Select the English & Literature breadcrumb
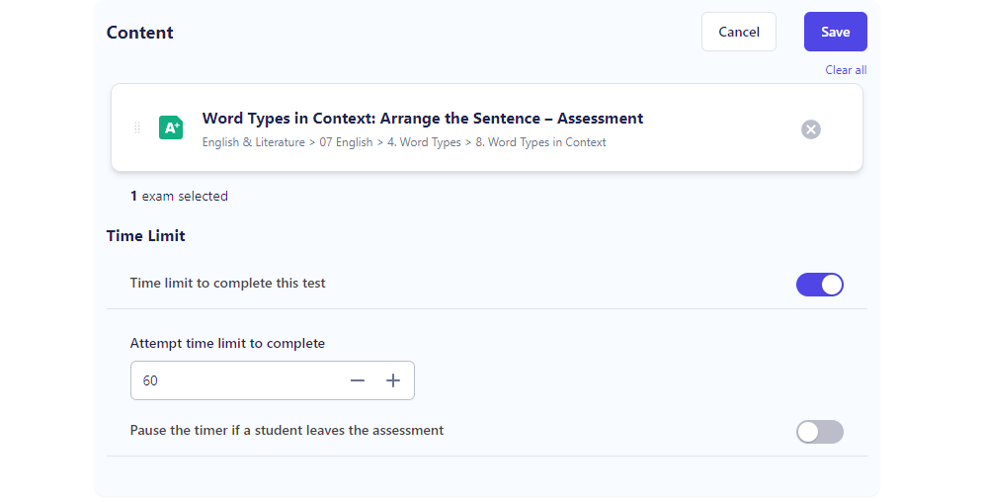Viewport: 983px width, 502px height. click(253, 142)
